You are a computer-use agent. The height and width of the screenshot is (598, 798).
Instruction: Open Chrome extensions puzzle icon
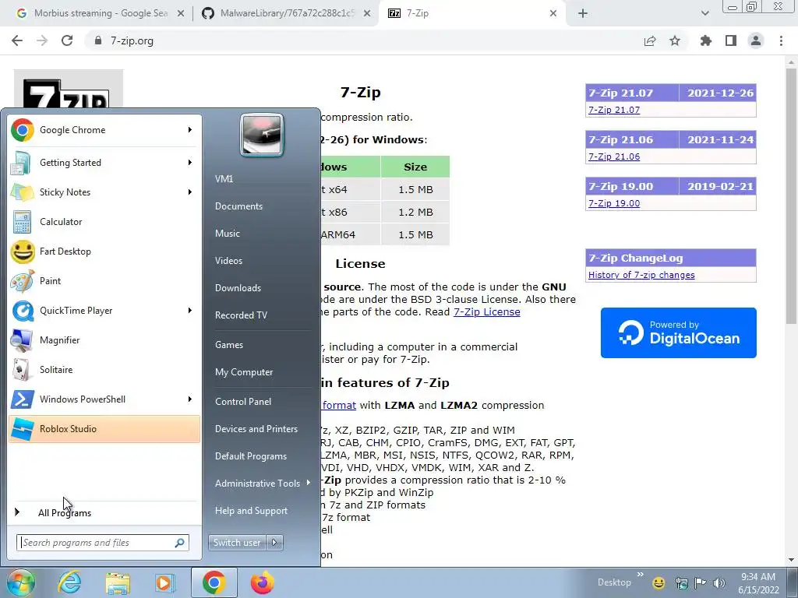tap(706, 41)
